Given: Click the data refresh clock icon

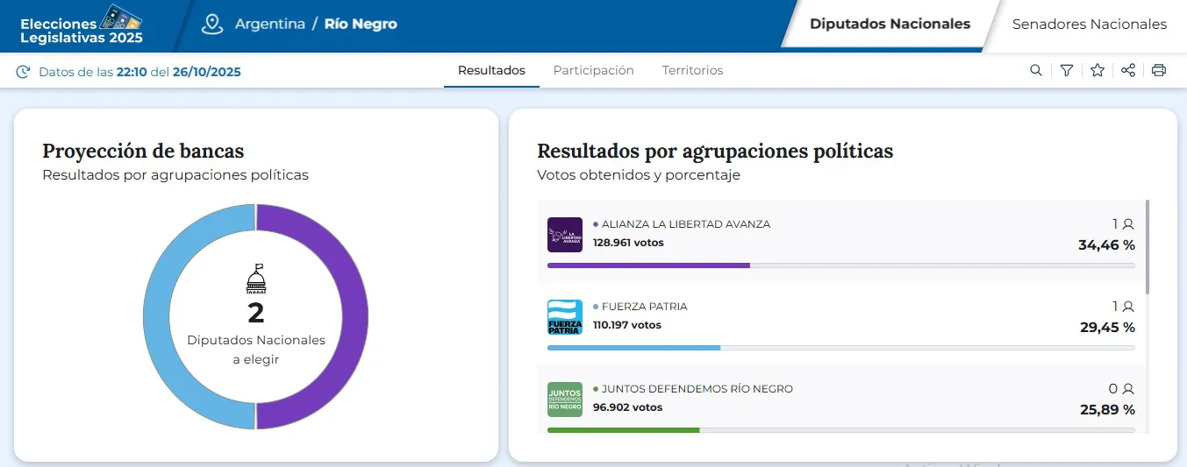Looking at the screenshot, I should point(24,72).
